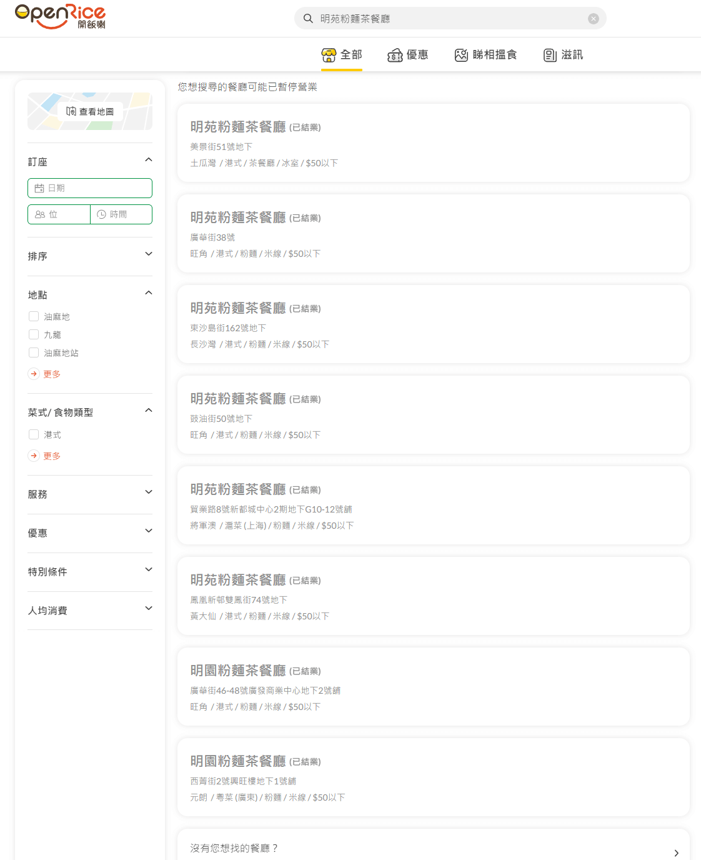Collapse the 地點 section
Viewport: 701px width, 860px height.
coord(90,294)
